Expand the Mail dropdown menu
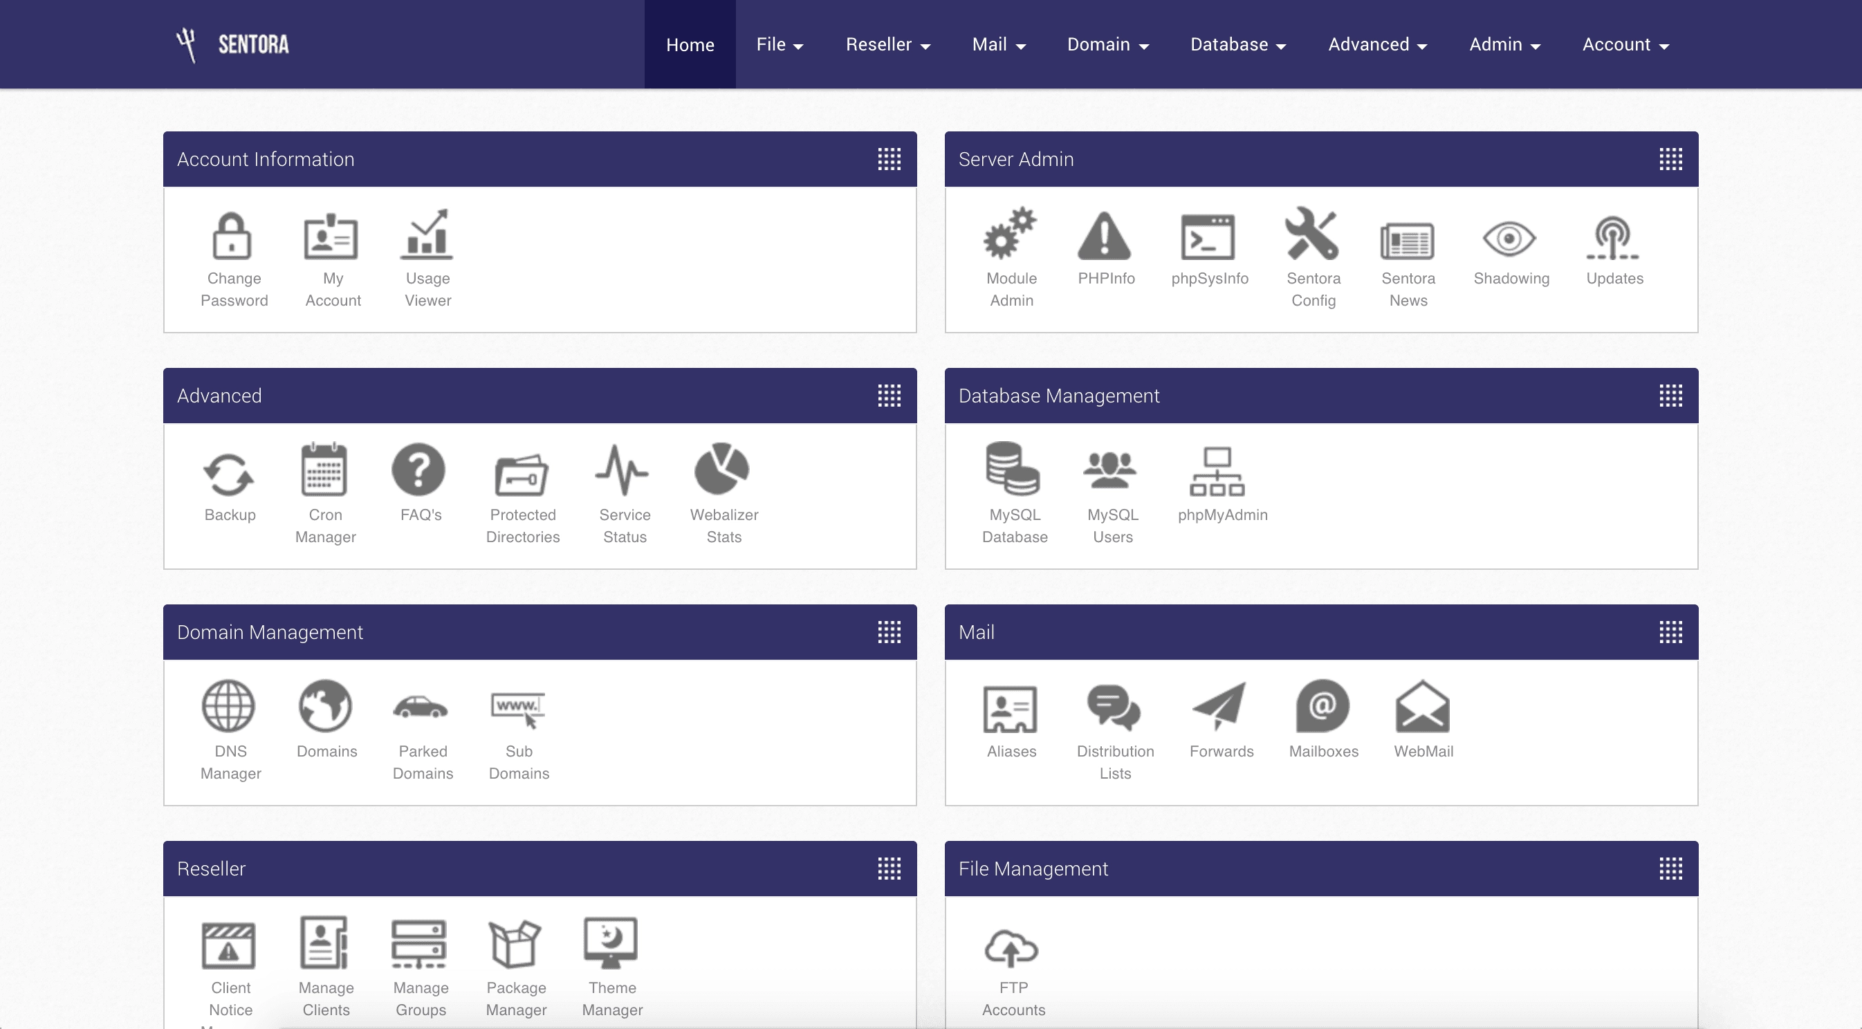The width and height of the screenshot is (1862, 1029). pyautogui.click(x=999, y=45)
